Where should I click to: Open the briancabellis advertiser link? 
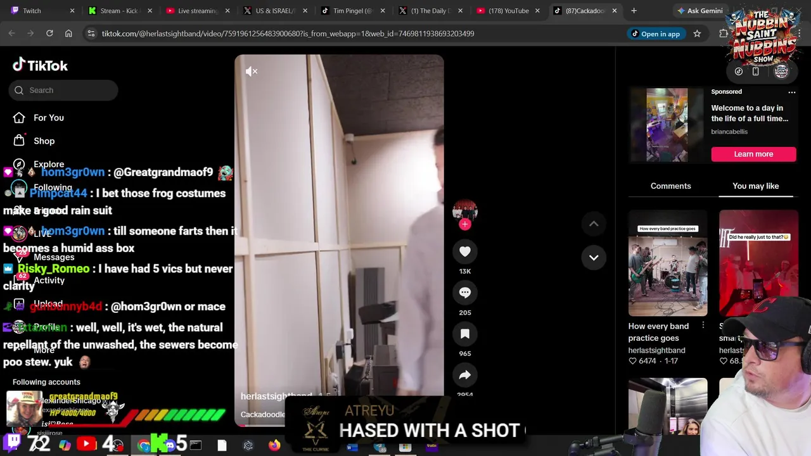pyautogui.click(x=729, y=132)
